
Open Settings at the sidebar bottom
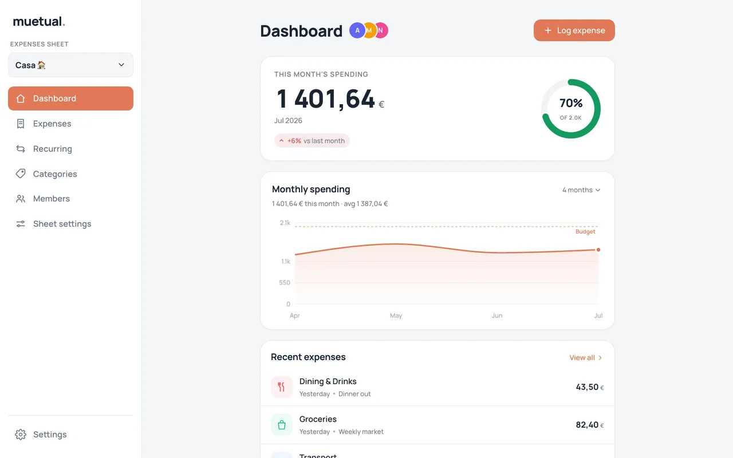pyautogui.click(x=70, y=435)
